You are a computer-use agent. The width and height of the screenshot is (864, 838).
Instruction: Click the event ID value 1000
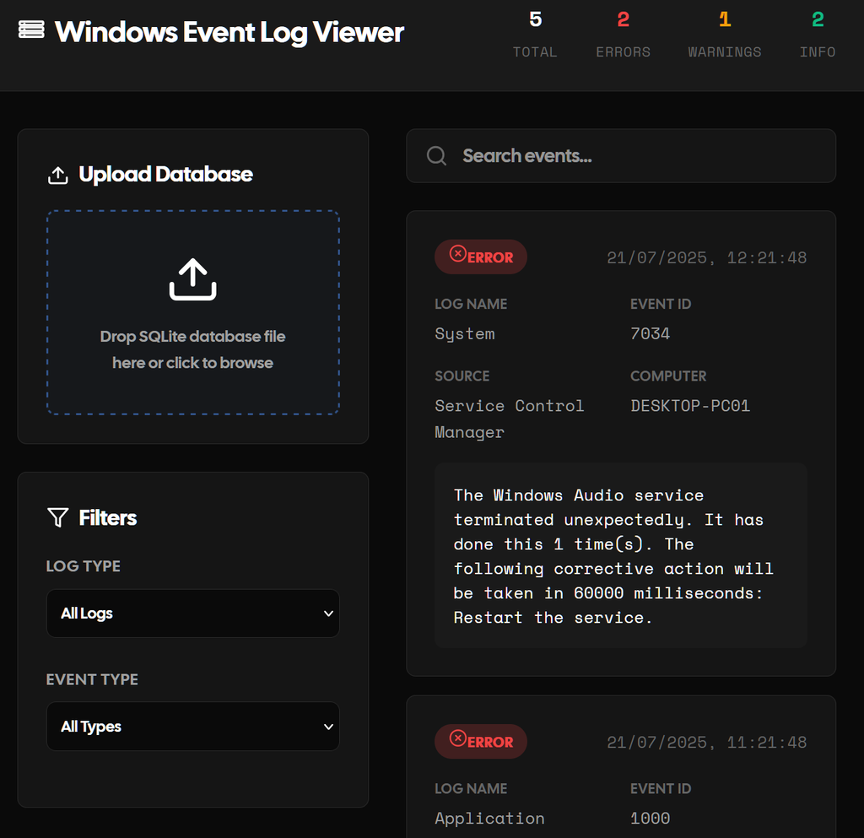click(651, 819)
